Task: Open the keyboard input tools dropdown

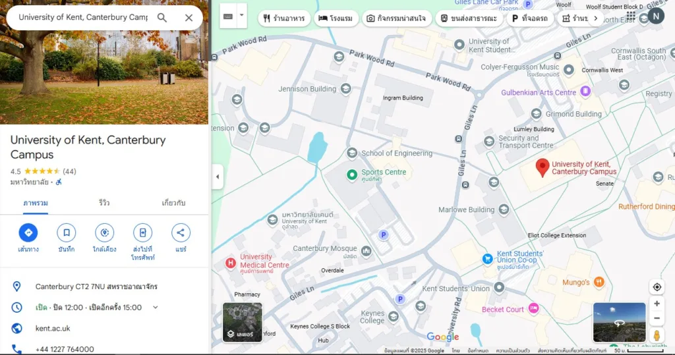Action: tap(241, 16)
